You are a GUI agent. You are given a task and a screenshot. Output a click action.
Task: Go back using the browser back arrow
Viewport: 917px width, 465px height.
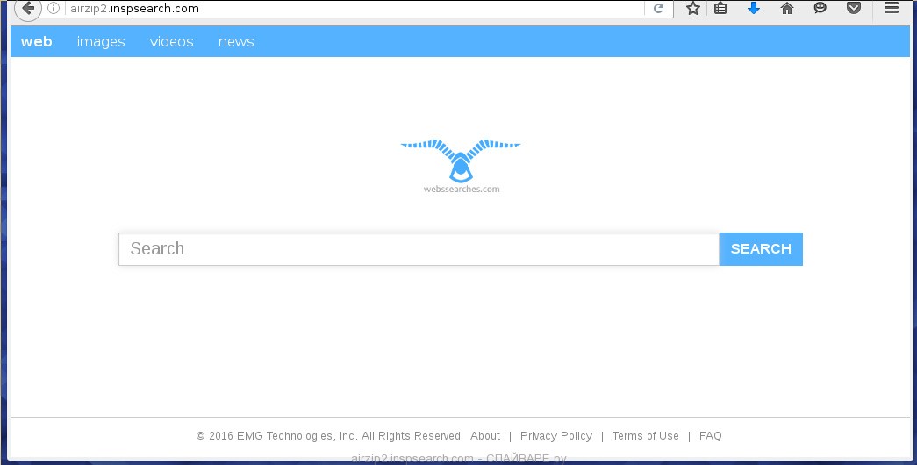(27, 8)
